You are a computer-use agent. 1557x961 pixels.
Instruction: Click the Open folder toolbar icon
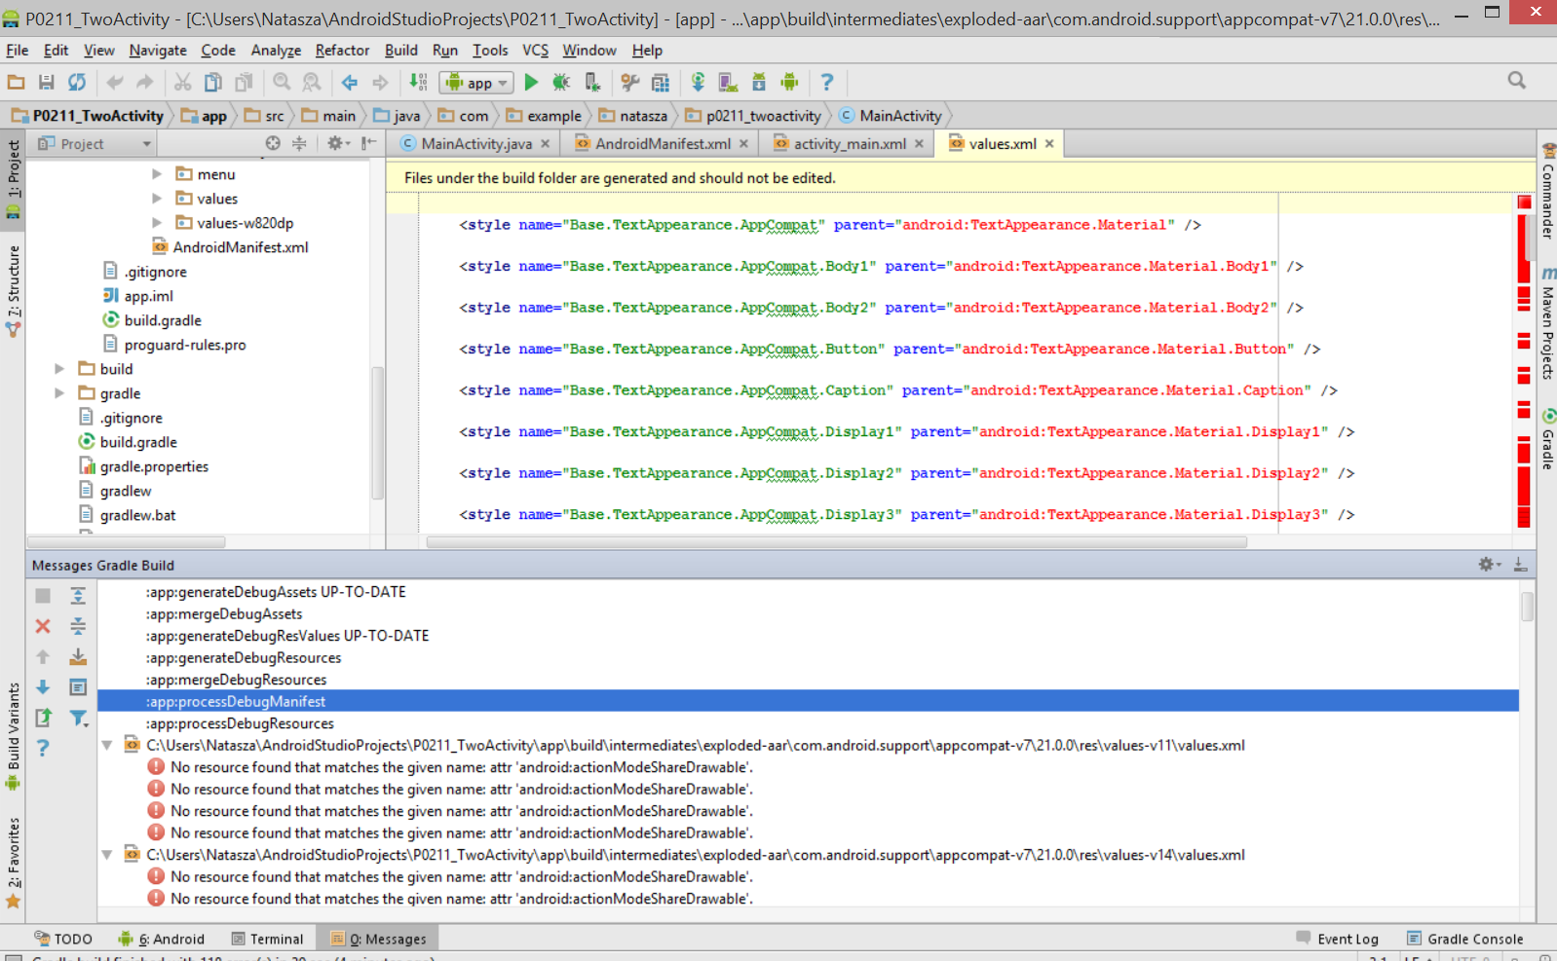pyautogui.click(x=16, y=83)
